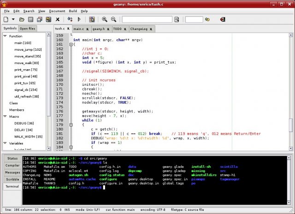Click the terminal scroll-down arrow
Image resolution: width=295 pixels, height=214 pixels.
click(289, 202)
